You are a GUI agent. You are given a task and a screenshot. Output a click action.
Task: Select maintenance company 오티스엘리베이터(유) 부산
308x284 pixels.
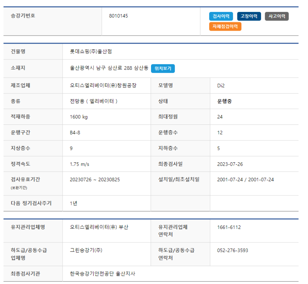[99, 227]
